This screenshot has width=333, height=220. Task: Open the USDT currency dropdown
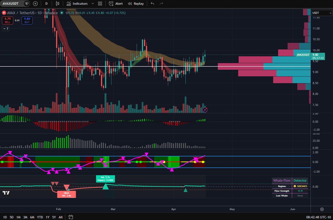coord(321,13)
